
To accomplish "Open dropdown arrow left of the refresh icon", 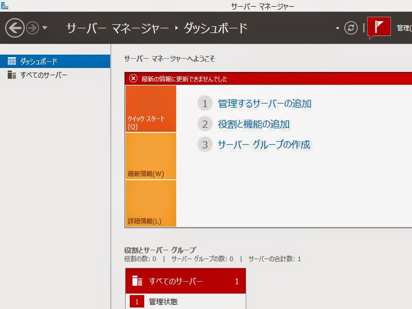I will point(337,28).
